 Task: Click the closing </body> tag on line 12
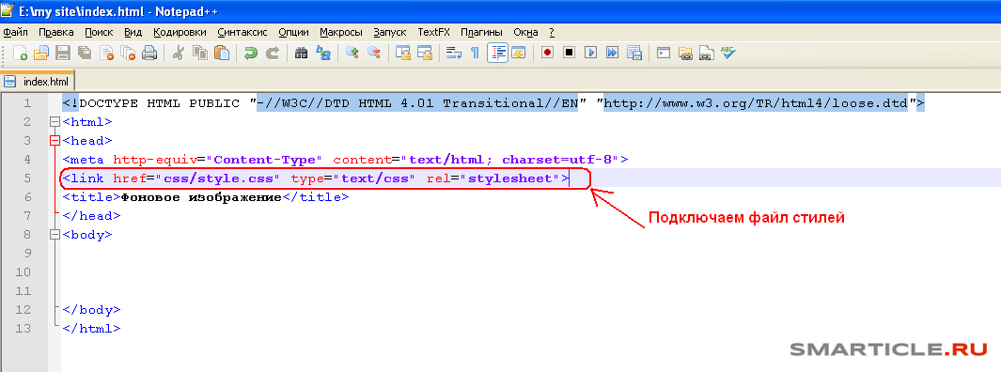pyautogui.click(x=91, y=310)
